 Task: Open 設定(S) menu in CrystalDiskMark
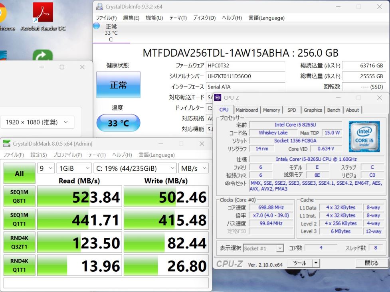tap(39, 155)
